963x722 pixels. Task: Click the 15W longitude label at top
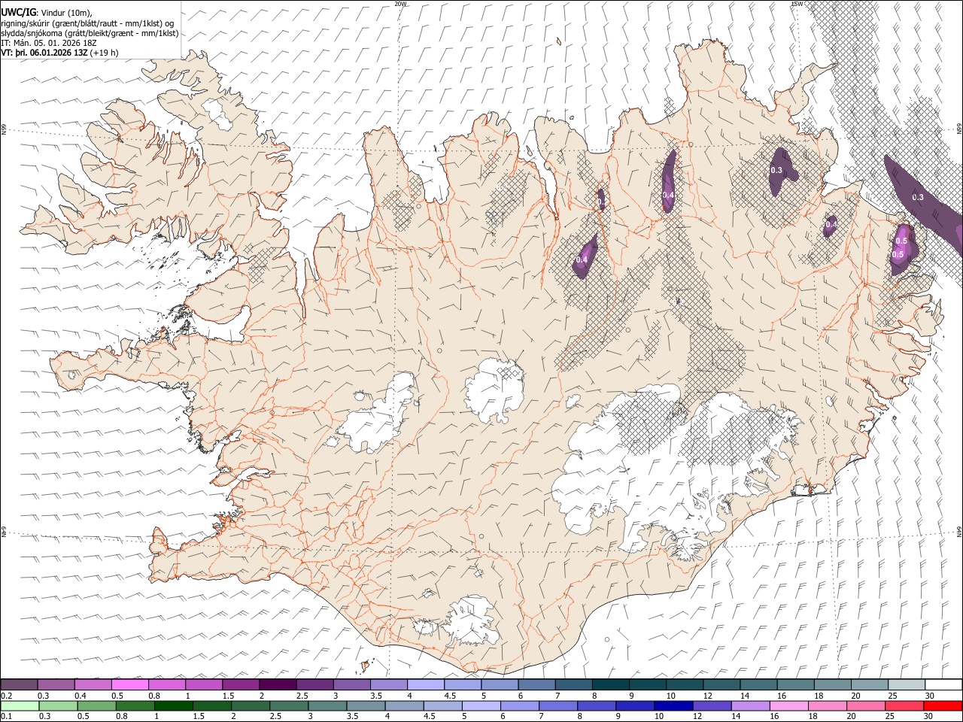(797, 4)
